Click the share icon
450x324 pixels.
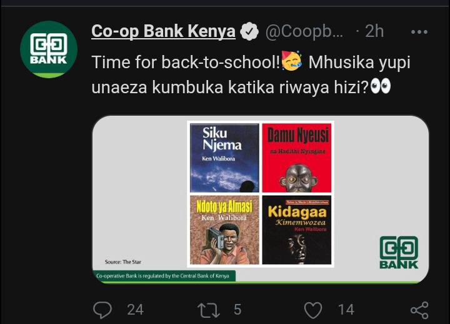pyautogui.click(x=419, y=310)
